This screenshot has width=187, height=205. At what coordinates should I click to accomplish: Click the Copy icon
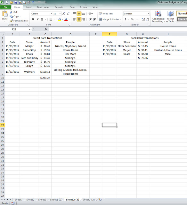click(x=11, y=16)
